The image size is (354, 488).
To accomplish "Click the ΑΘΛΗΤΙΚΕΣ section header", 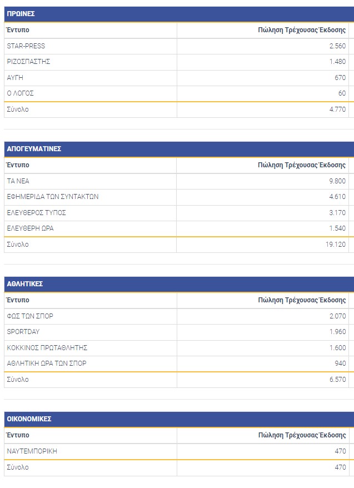I will click(x=25, y=284).
